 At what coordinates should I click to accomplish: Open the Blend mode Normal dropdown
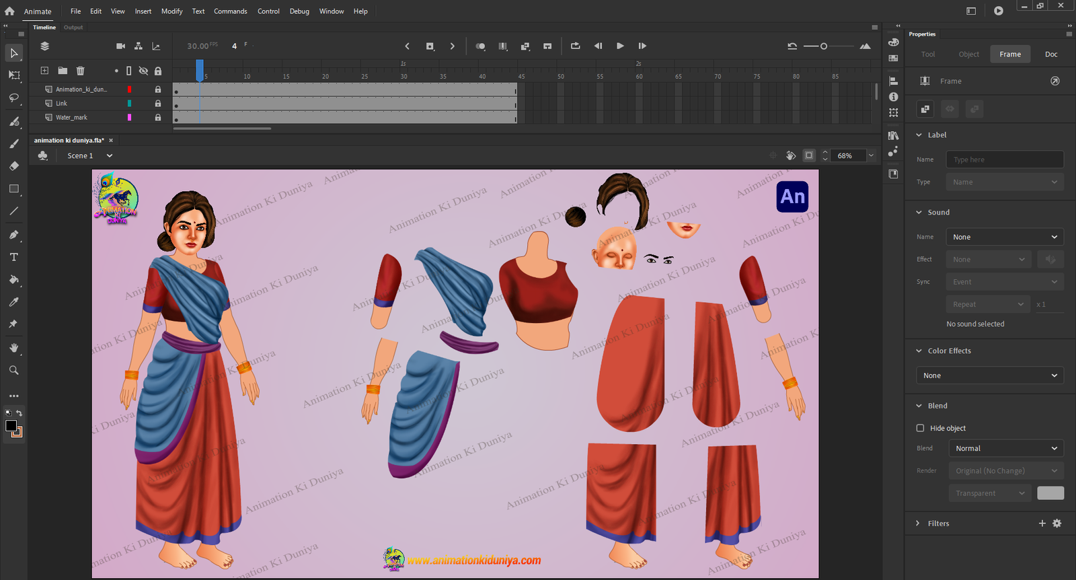tap(1006, 448)
